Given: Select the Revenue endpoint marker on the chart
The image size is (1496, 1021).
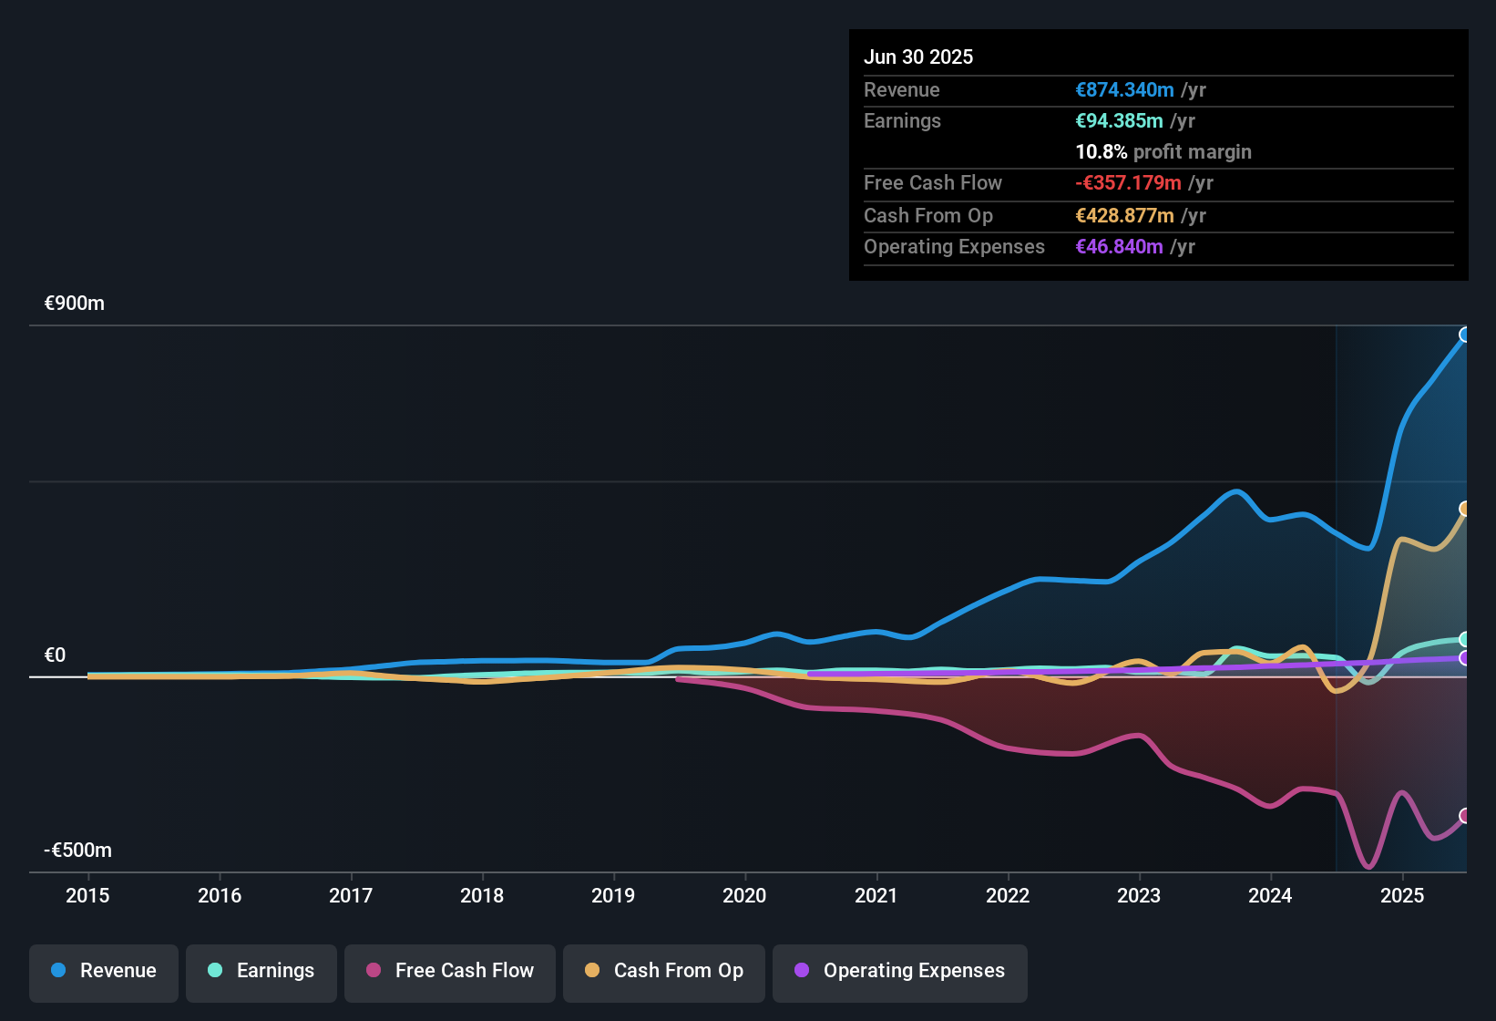Looking at the screenshot, I should click(x=1465, y=336).
